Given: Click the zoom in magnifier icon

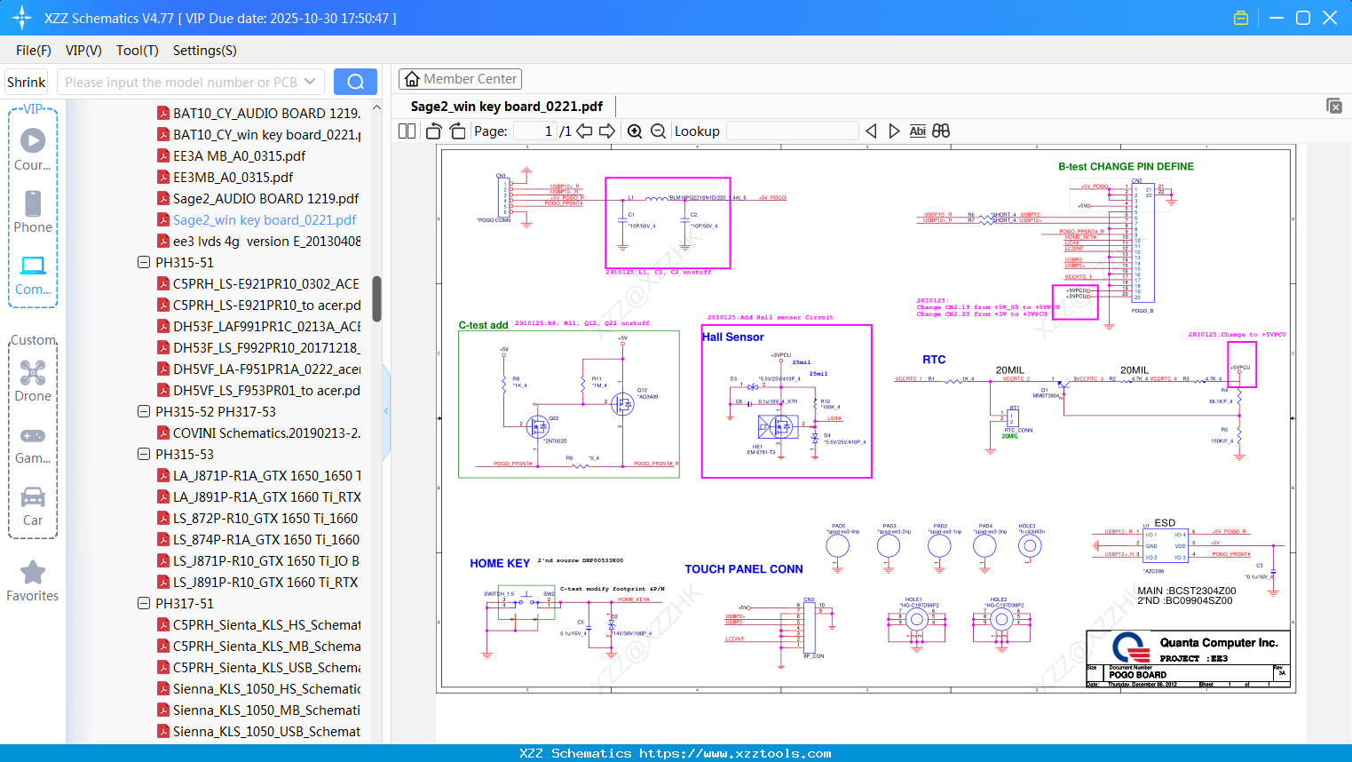Looking at the screenshot, I should 635,131.
